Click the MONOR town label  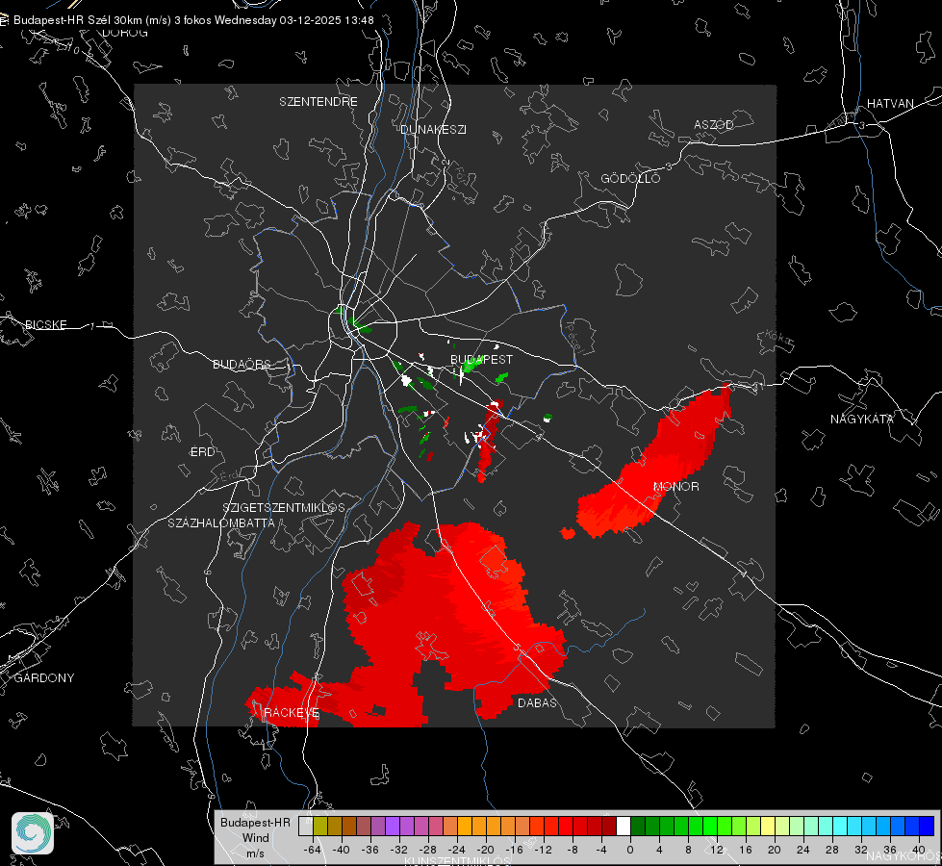point(676,487)
